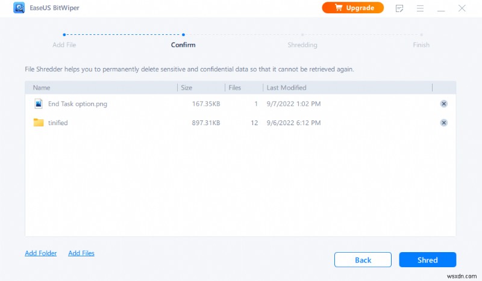
Task: Click the PNG file icon
Action: (x=39, y=103)
